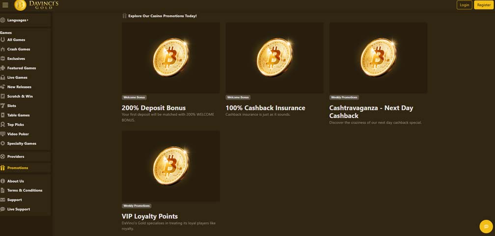Image resolution: width=495 pixels, height=236 pixels.
Task: Click the About Us info icon
Action: pyautogui.click(x=3, y=181)
